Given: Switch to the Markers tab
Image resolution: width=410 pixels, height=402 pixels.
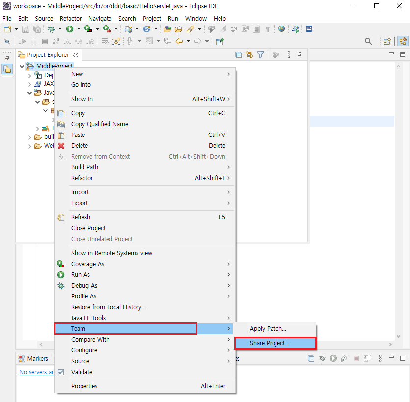Looking at the screenshot, I should click(33, 358).
